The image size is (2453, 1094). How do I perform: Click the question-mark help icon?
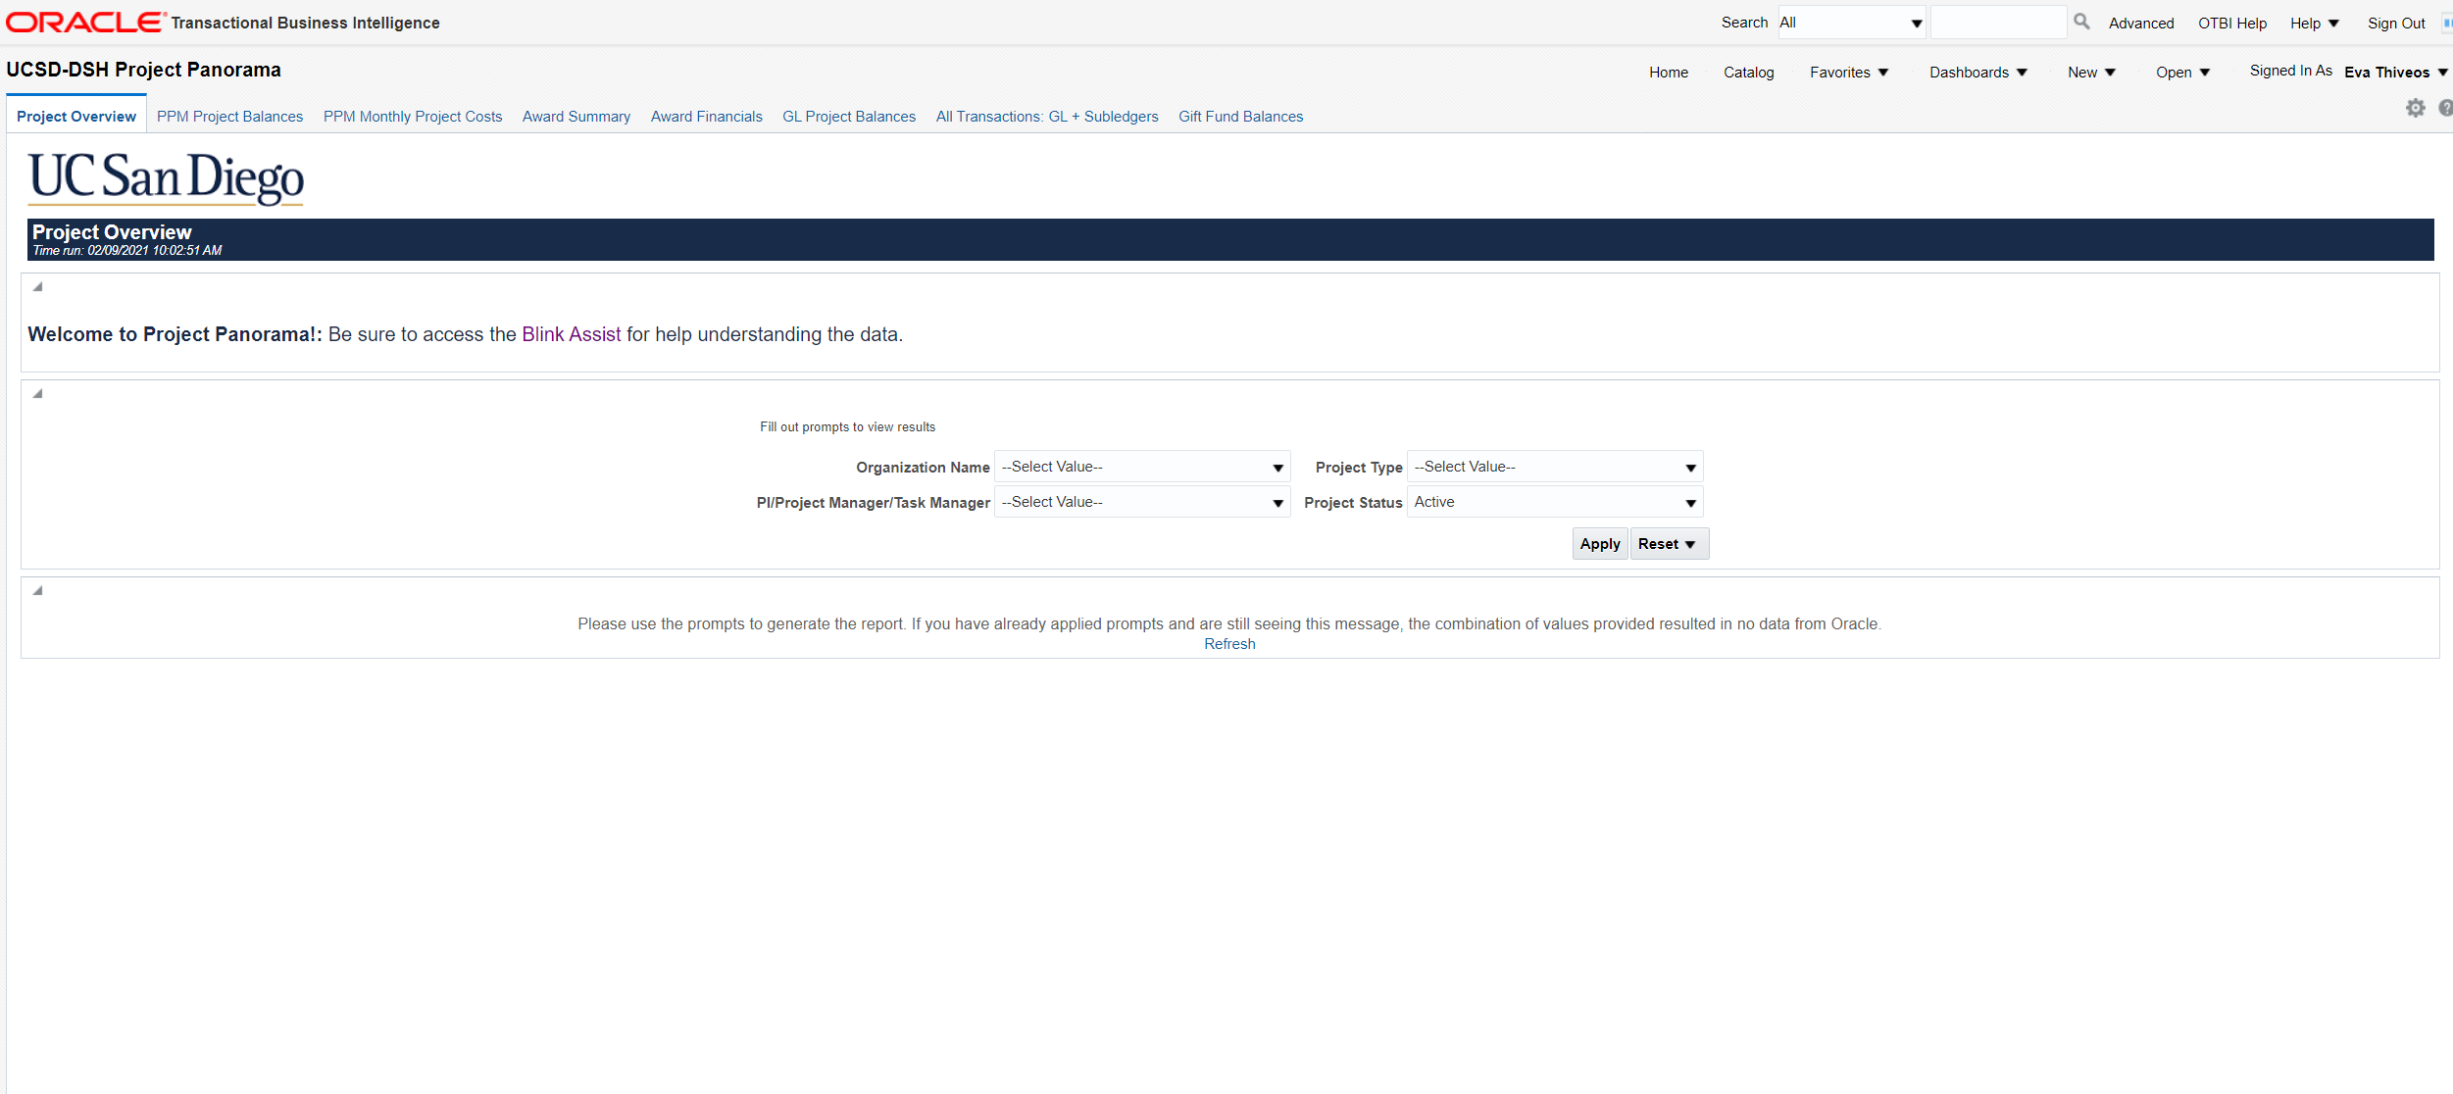click(x=2445, y=108)
